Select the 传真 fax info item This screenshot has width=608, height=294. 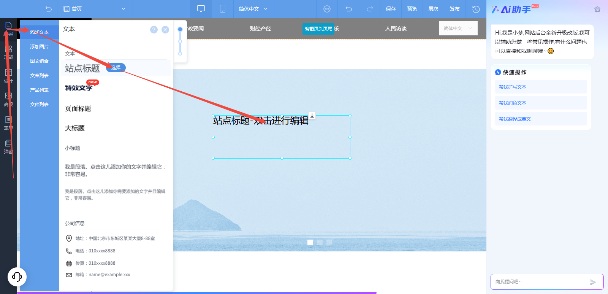coord(91,263)
